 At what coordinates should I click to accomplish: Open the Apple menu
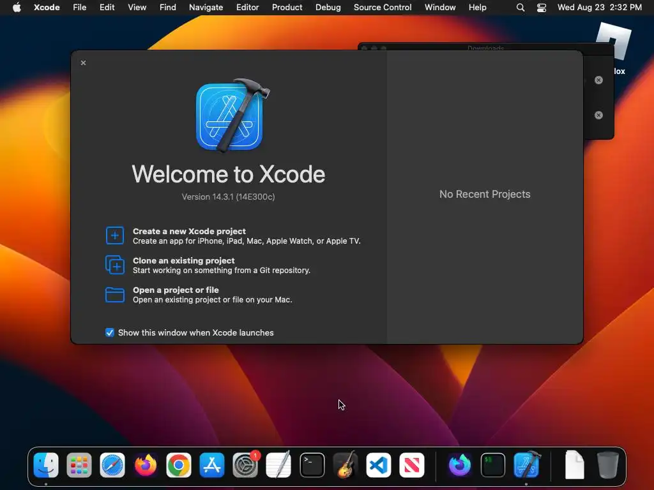pyautogui.click(x=17, y=7)
